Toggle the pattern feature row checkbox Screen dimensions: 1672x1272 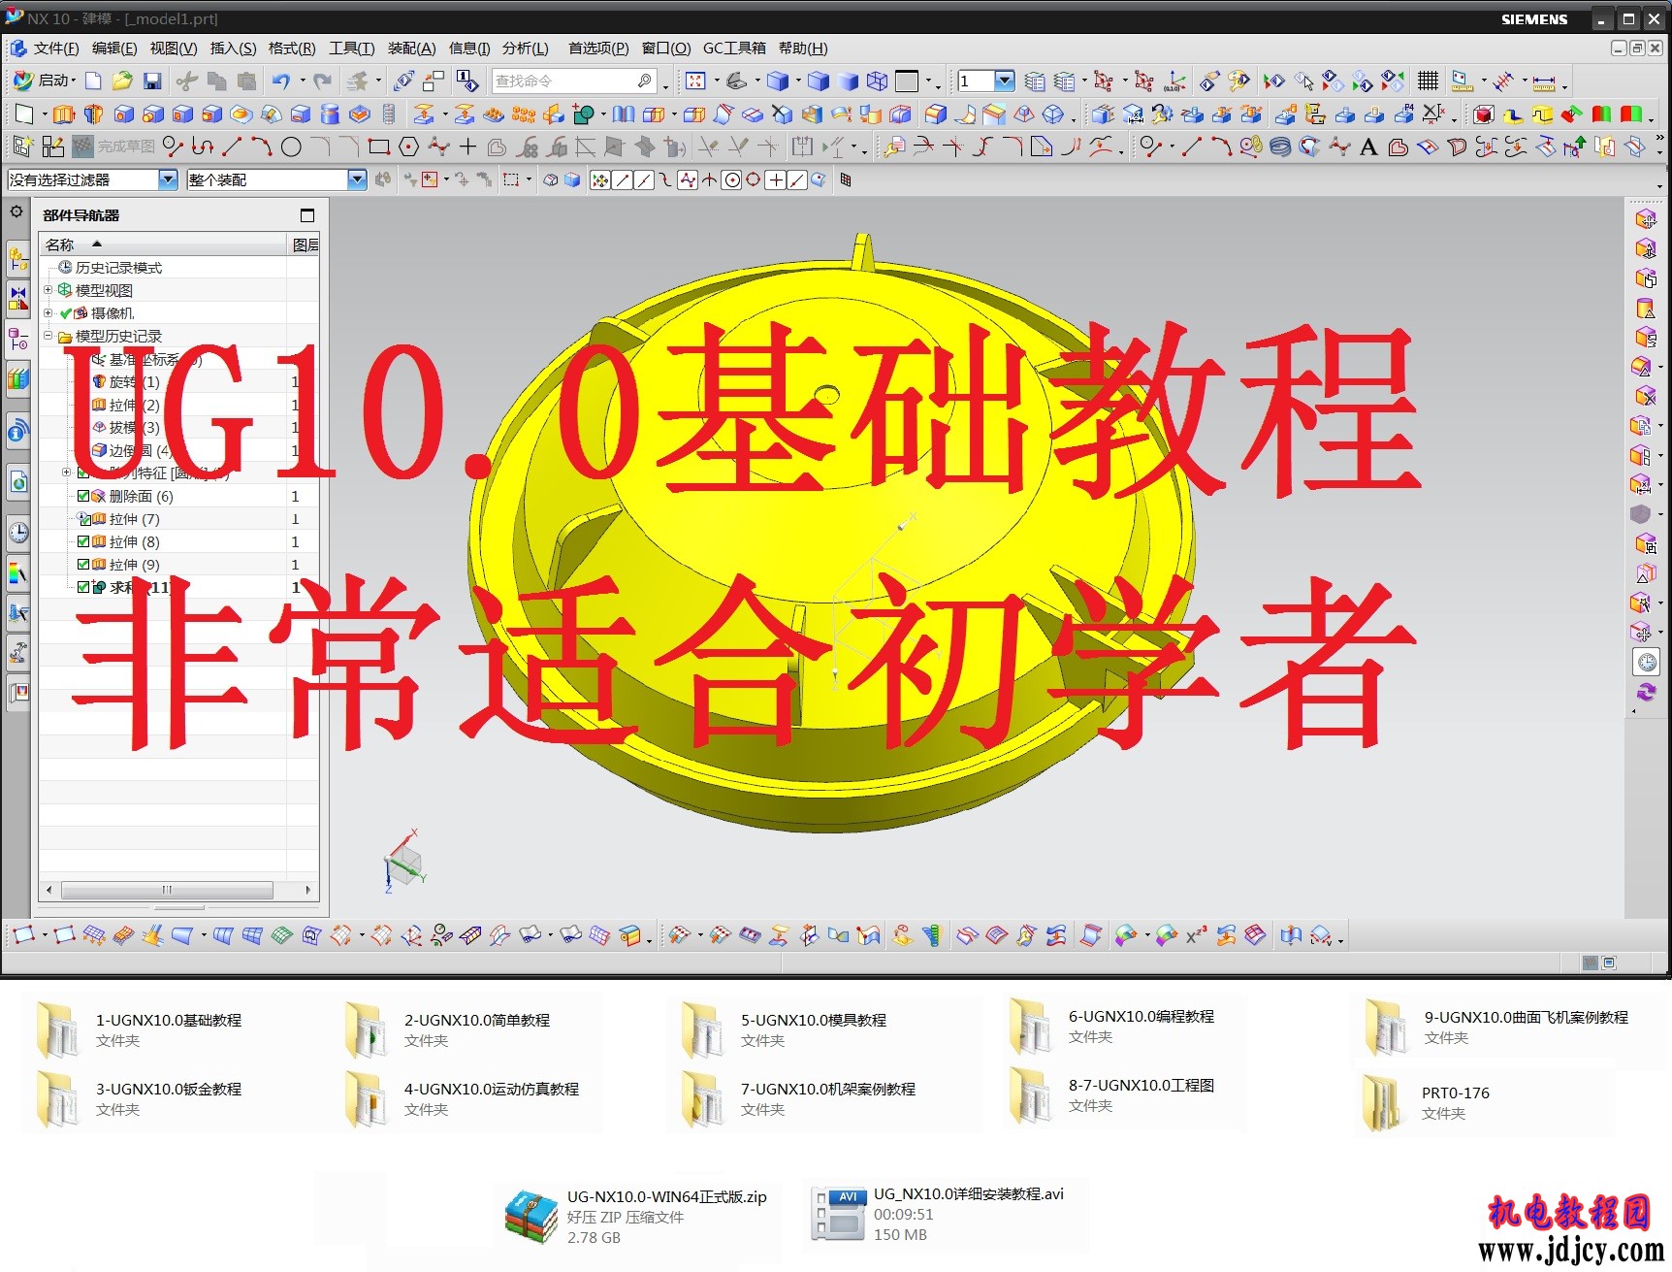83,473
